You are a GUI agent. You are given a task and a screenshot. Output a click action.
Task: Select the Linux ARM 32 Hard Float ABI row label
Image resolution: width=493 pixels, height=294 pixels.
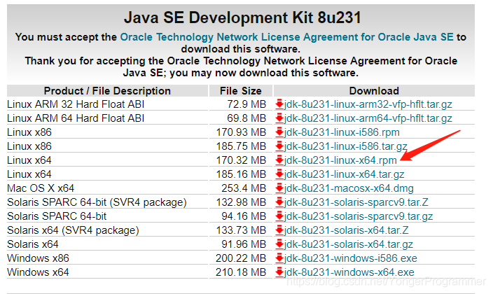[x=76, y=104]
